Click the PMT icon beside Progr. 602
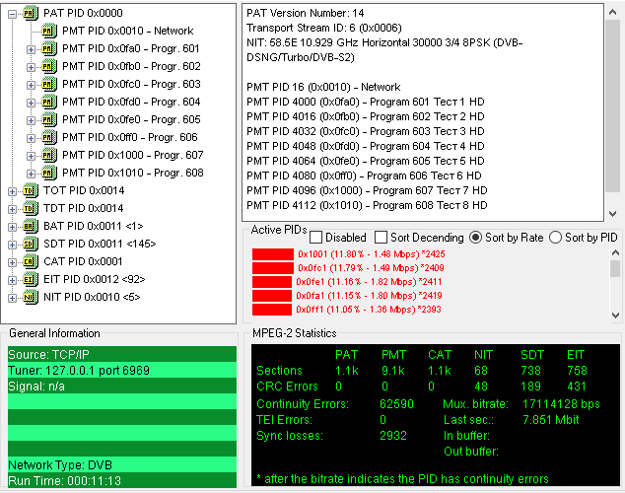Screen dimensions: 625x493 coord(49,66)
